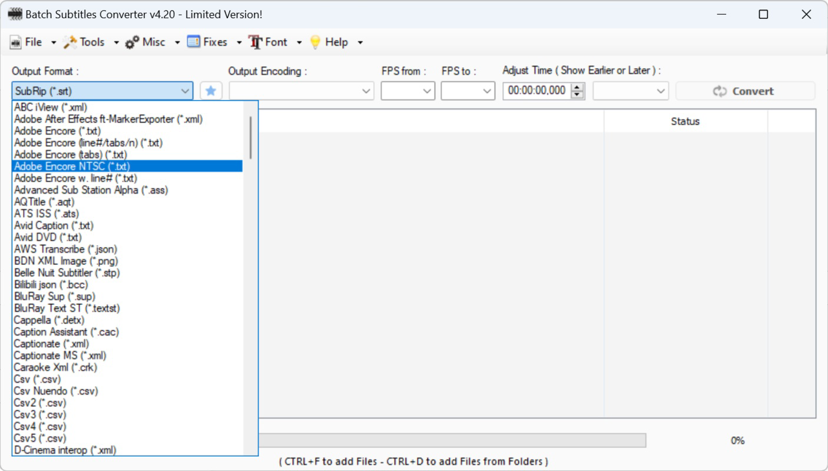
Task: Open the Fixes menu
Action: tap(215, 42)
